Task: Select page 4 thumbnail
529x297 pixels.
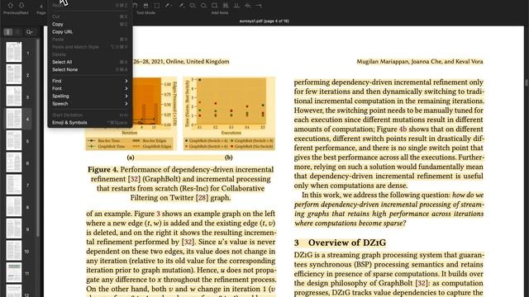Action: (14, 118)
